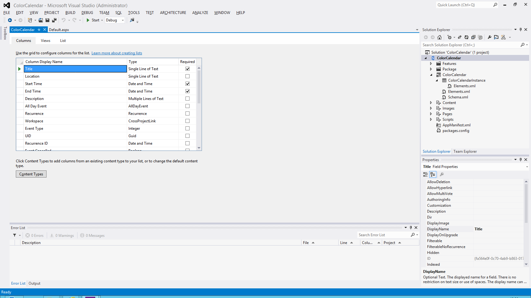Click Sync with Active Document icon
The image size is (531, 298).
[460, 37]
